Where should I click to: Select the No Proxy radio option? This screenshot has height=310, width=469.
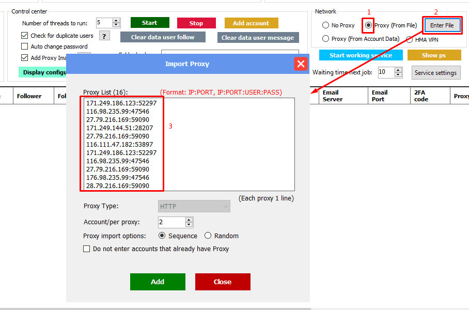pos(325,25)
